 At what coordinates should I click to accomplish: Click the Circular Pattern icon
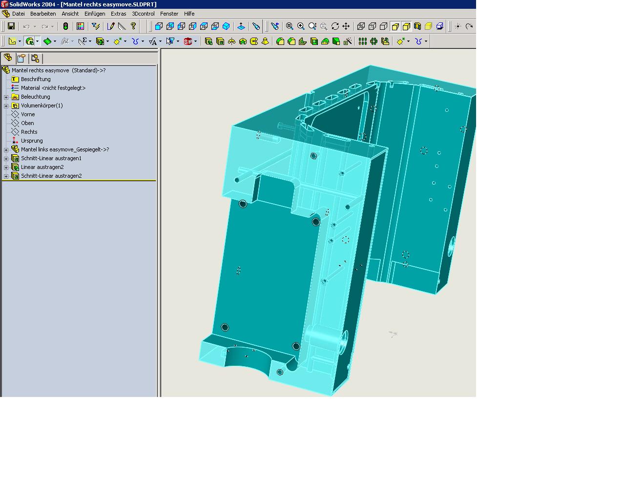click(x=374, y=42)
